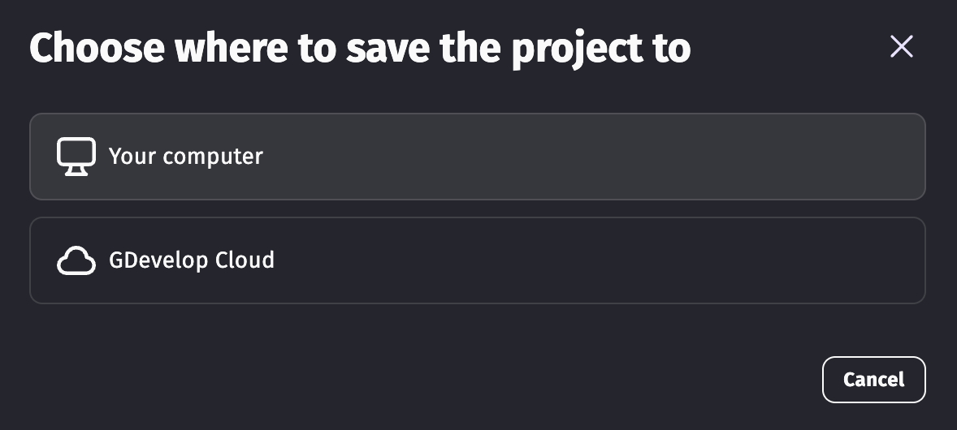Click the GDevelop Cloud list row
Image resolution: width=957 pixels, height=430 pixels.
[x=477, y=260]
